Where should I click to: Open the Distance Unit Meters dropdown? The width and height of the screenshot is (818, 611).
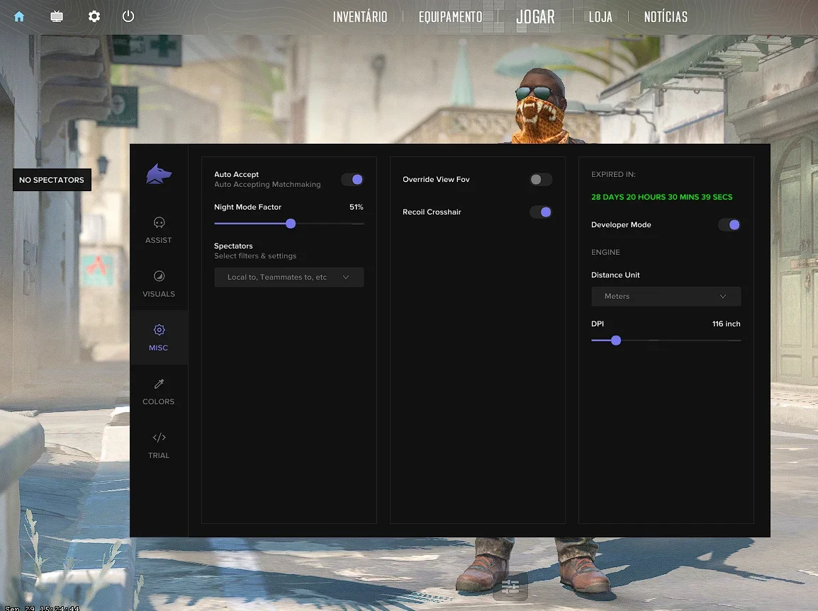(x=666, y=297)
